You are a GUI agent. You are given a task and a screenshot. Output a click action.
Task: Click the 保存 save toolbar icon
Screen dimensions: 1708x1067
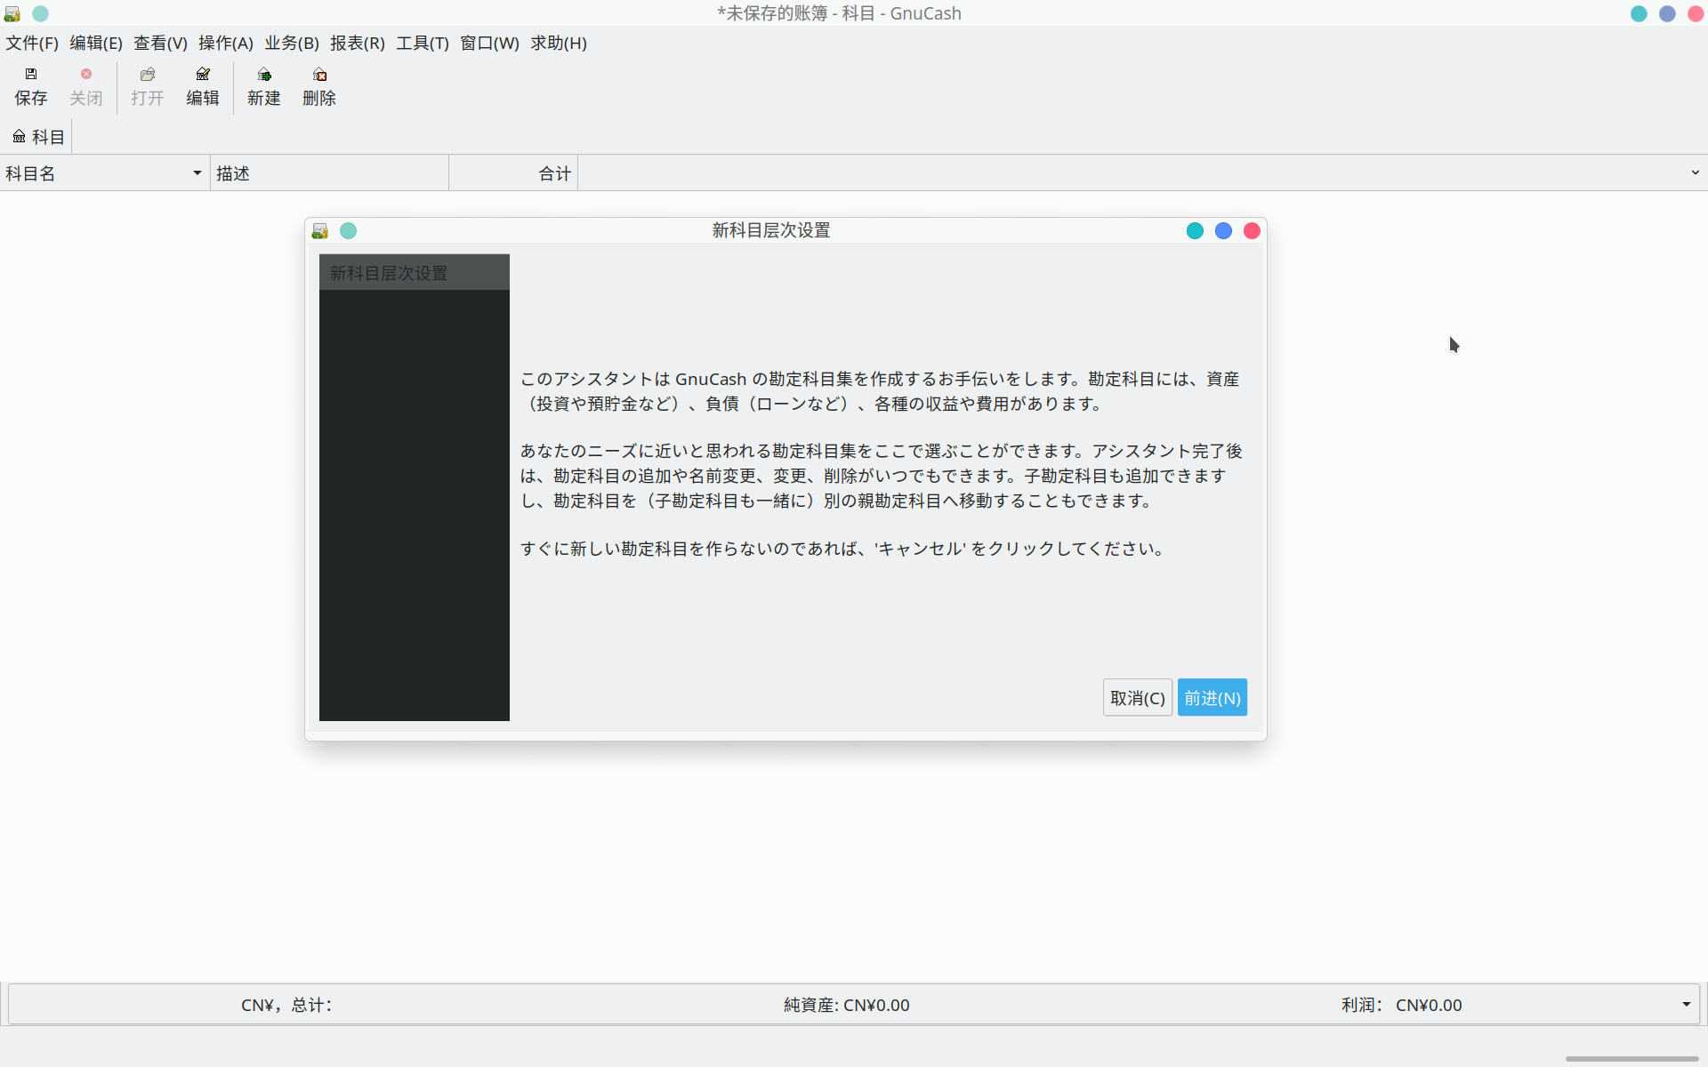(31, 75)
